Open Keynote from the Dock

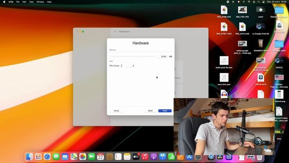[163, 157]
